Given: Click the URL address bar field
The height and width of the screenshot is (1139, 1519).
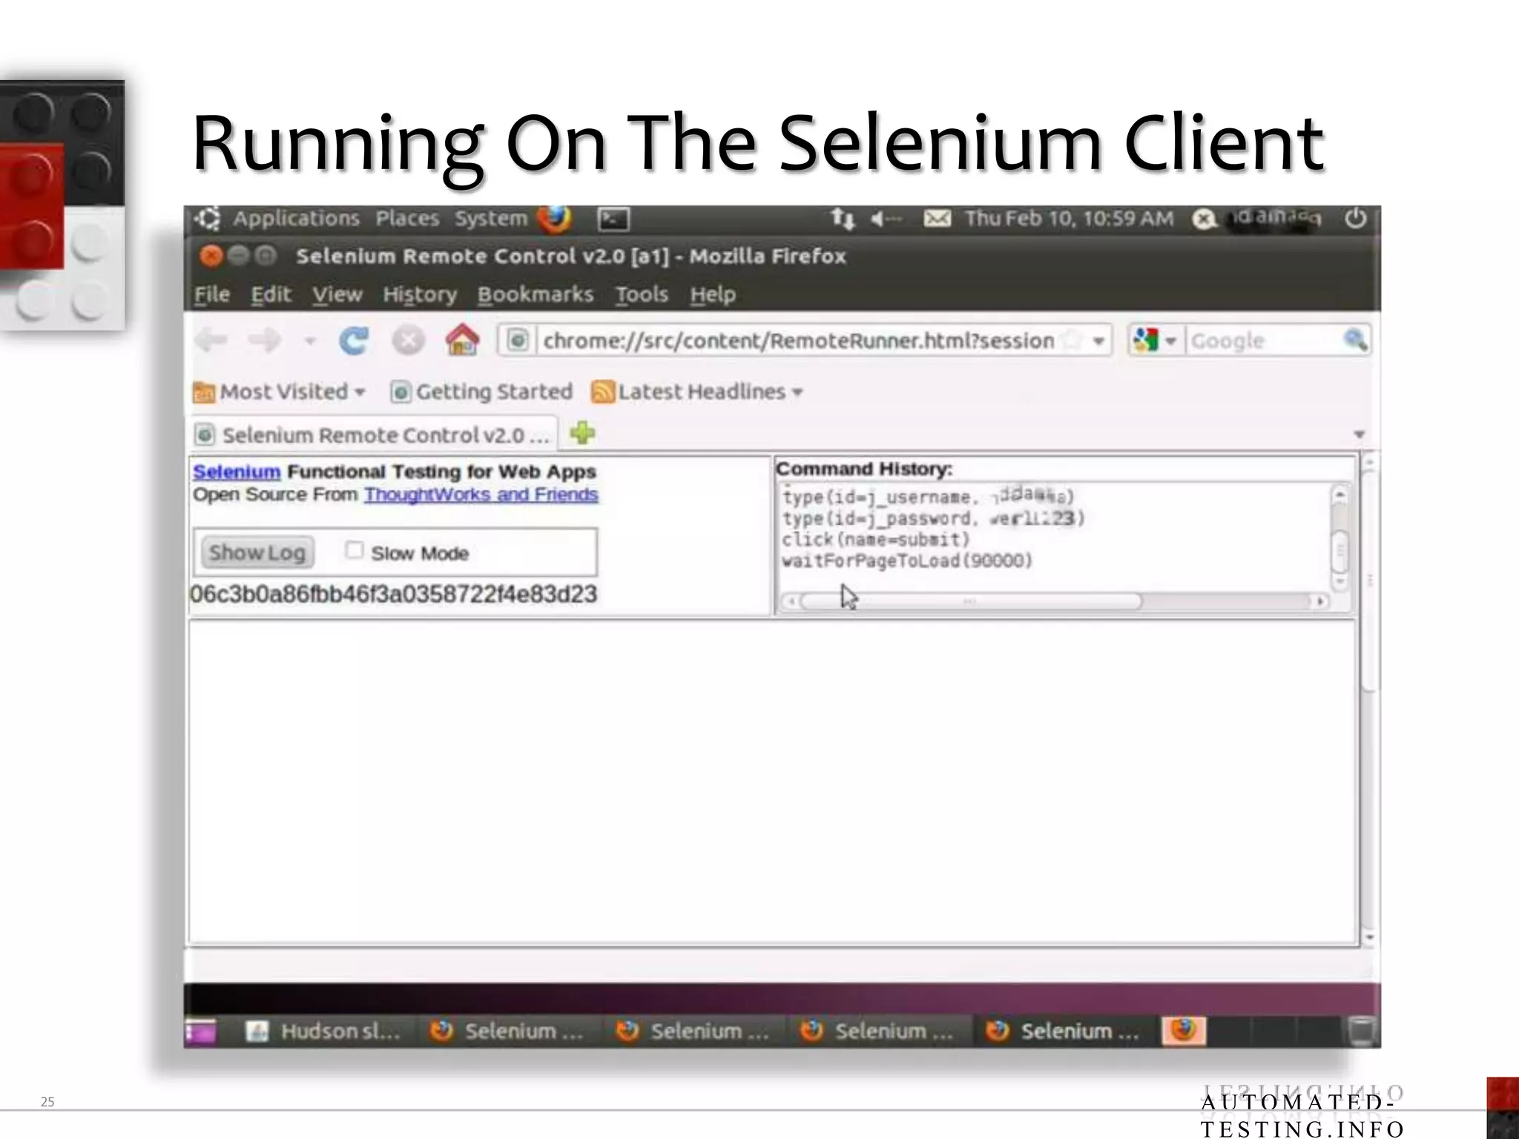Looking at the screenshot, I should 797,340.
